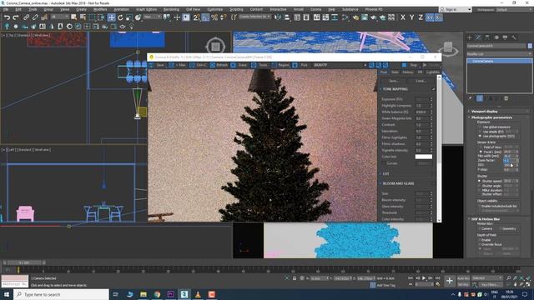This screenshot has height=300, width=534.
Task: Open the Modifier List dropdown
Action: [499, 54]
